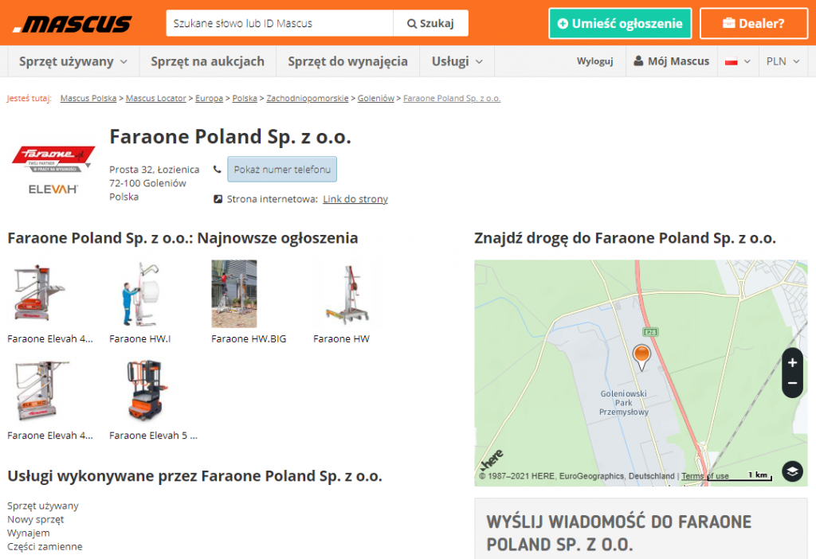Click the Europa breadcrumb link
Viewport: 816px width, 559px height.
point(210,98)
